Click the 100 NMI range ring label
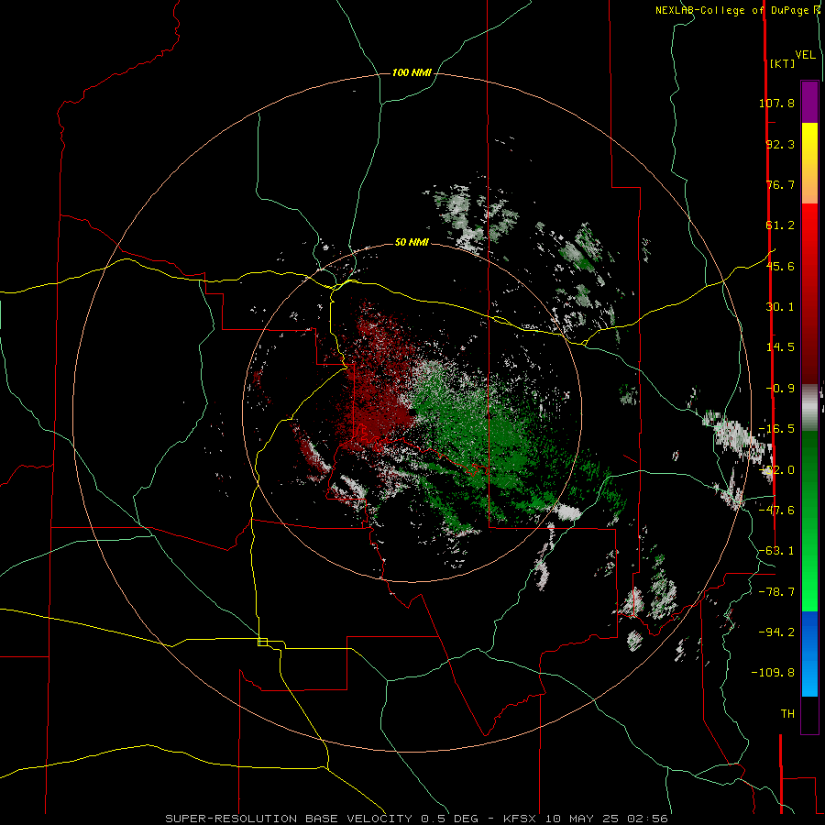Viewport: 825px width, 825px height. pos(412,72)
